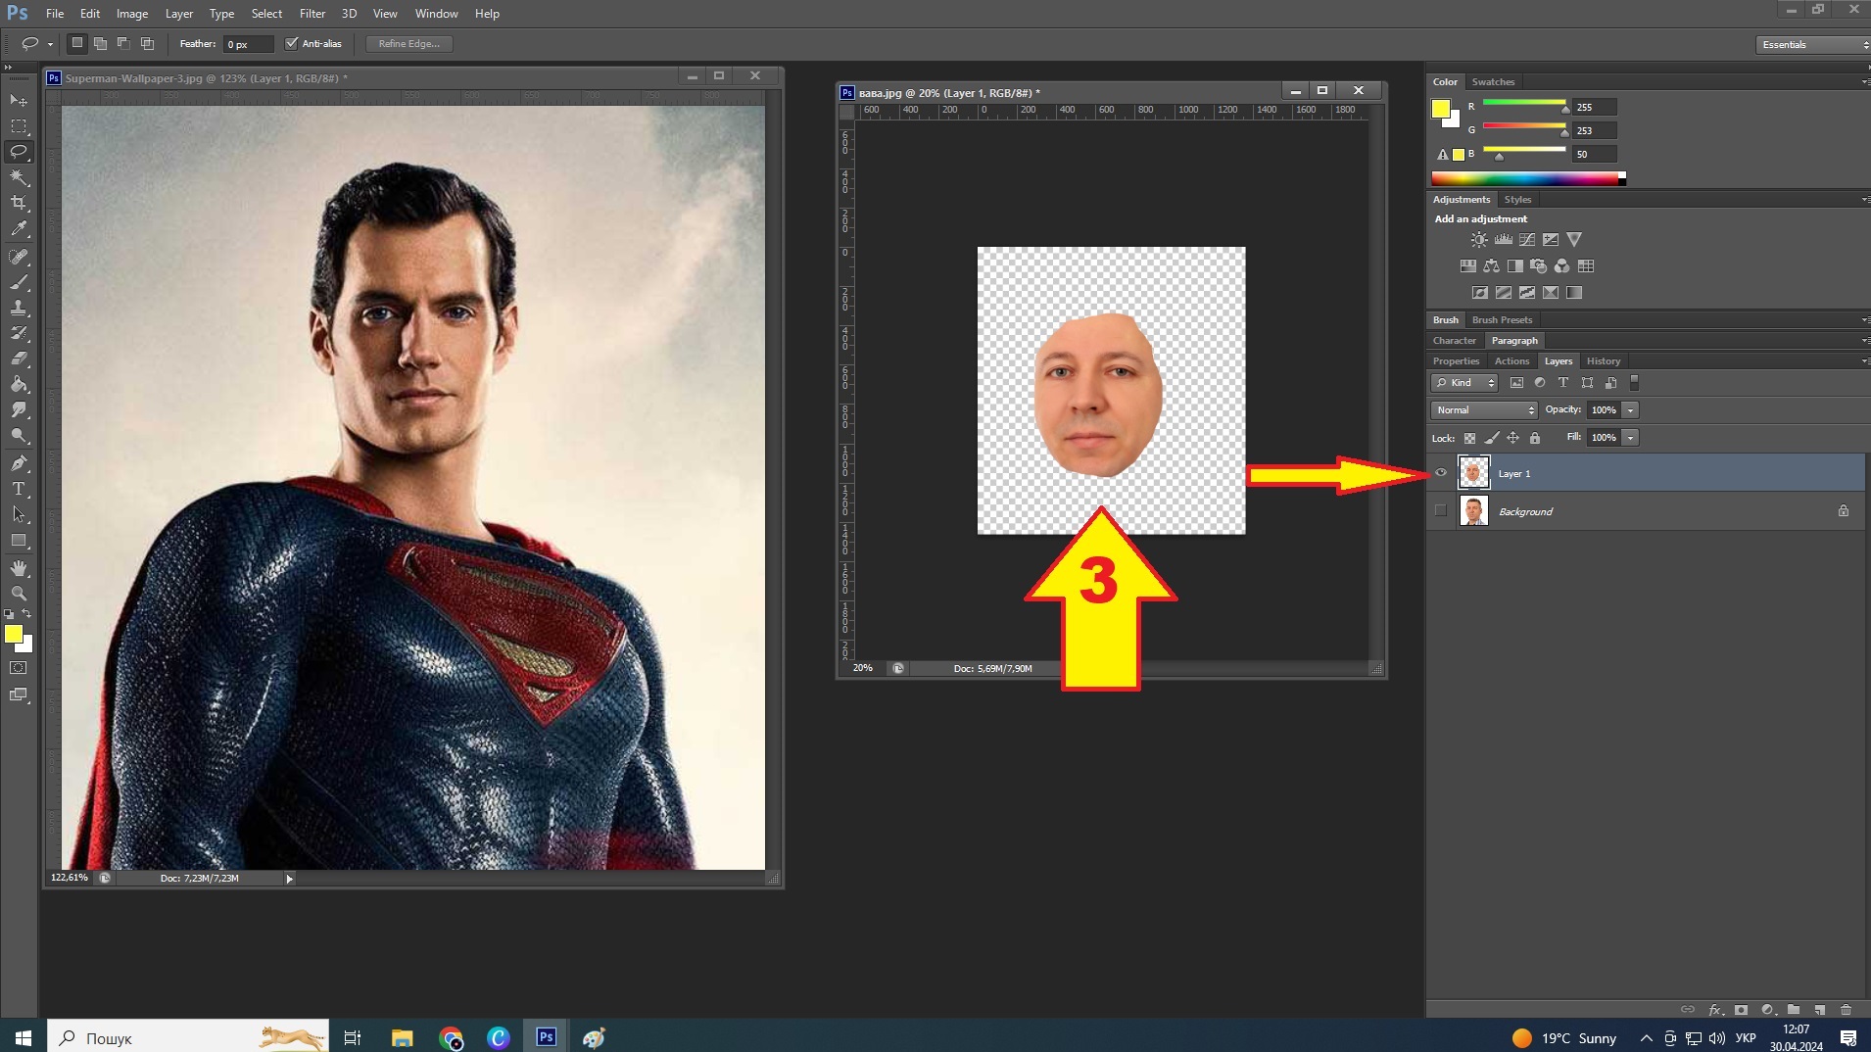Switch to the Brush Presets tab
The image size is (1871, 1052).
point(1502,320)
